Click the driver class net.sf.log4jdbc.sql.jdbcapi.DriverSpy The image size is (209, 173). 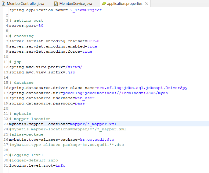[142, 88]
